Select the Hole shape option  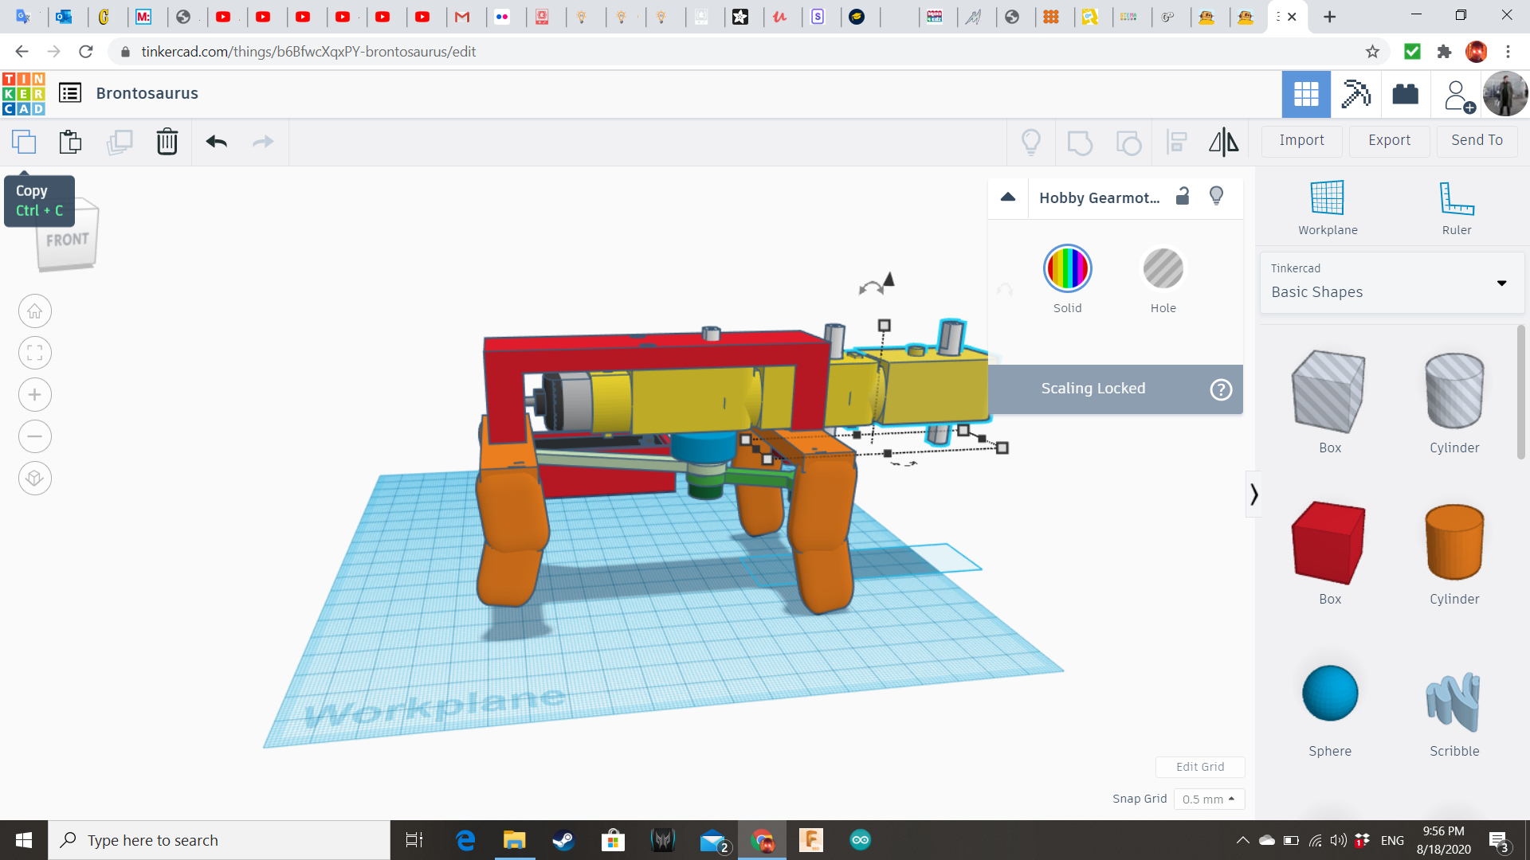tap(1163, 269)
